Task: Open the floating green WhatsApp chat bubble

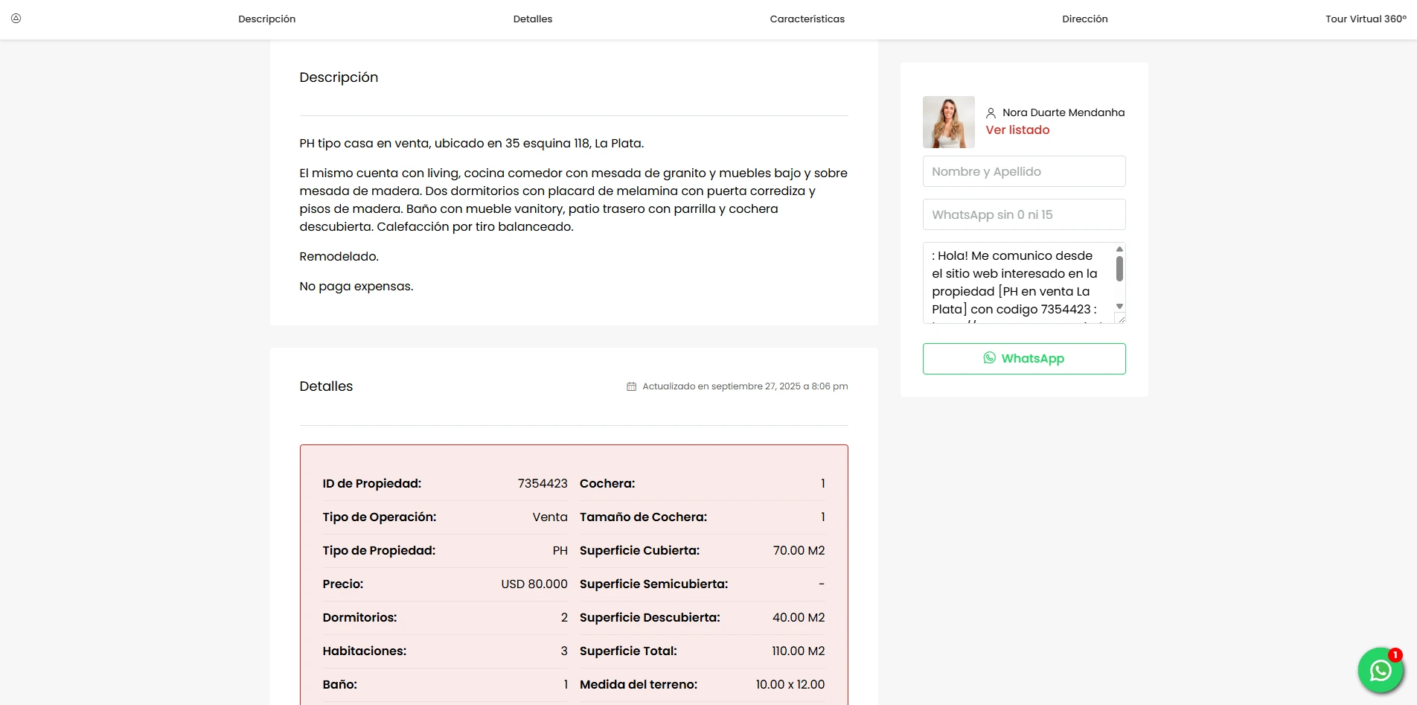Action: [1380, 670]
